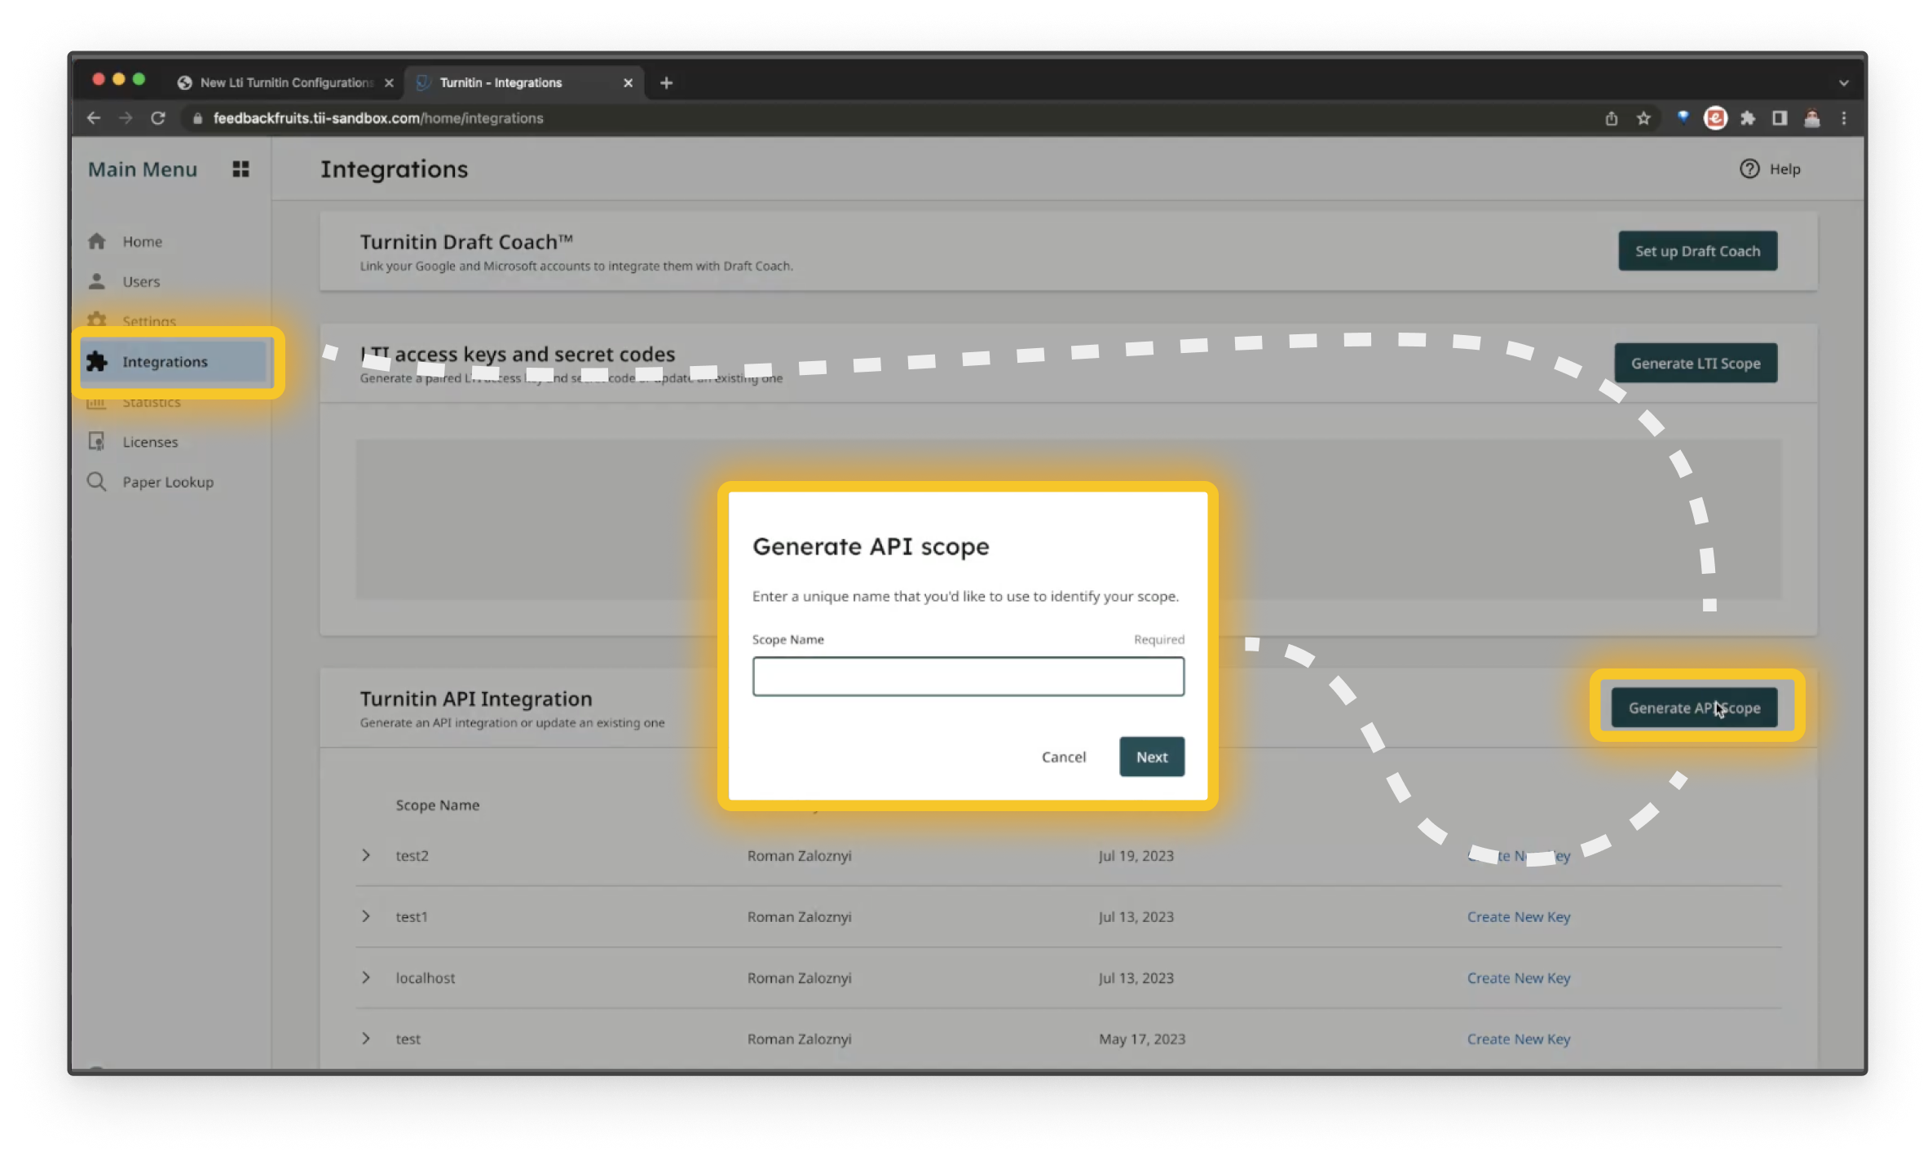This screenshot has height=1156, width=1932.
Task: Click the Turnitin API Integration heading
Action: pos(476,699)
